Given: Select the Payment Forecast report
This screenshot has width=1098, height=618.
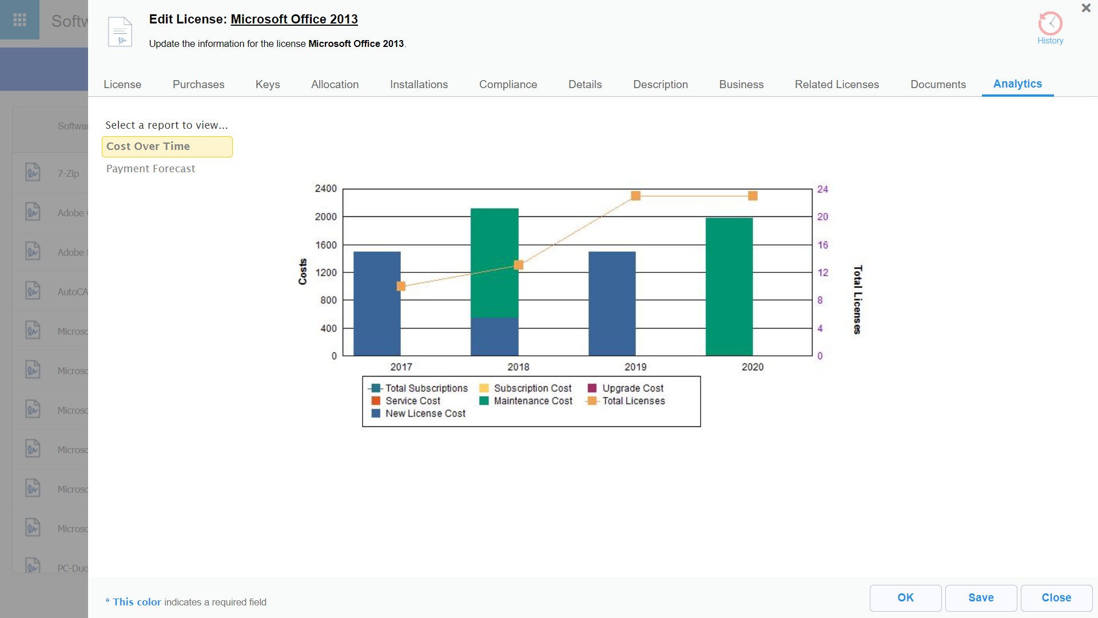Looking at the screenshot, I should tap(150, 168).
